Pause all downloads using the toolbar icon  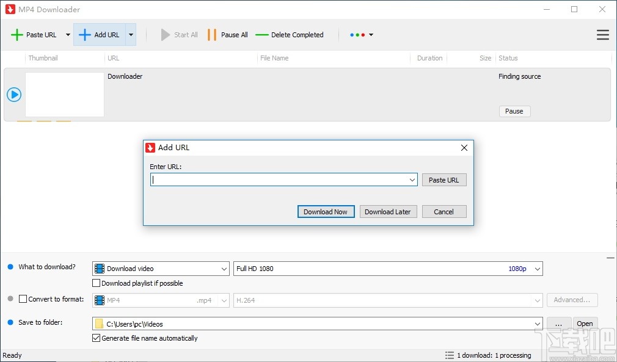click(x=213, y=35)
